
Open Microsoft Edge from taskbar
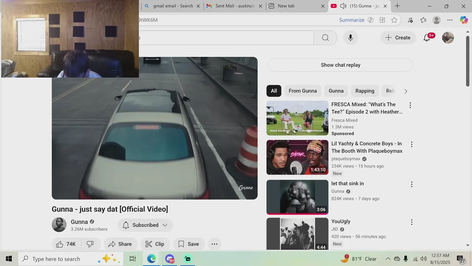coord(151,259)
